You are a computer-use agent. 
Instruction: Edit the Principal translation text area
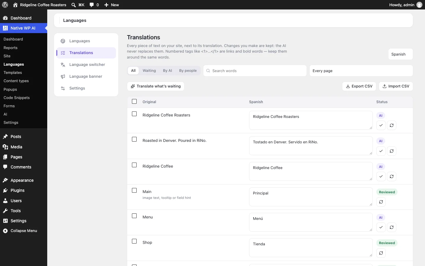pyautogui.click(x=311, y=197)
